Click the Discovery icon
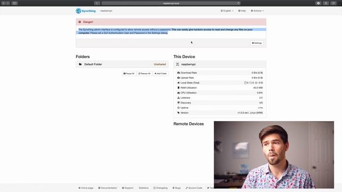The height and width of the screenshot is (192, 342). [x=178, y=103]
